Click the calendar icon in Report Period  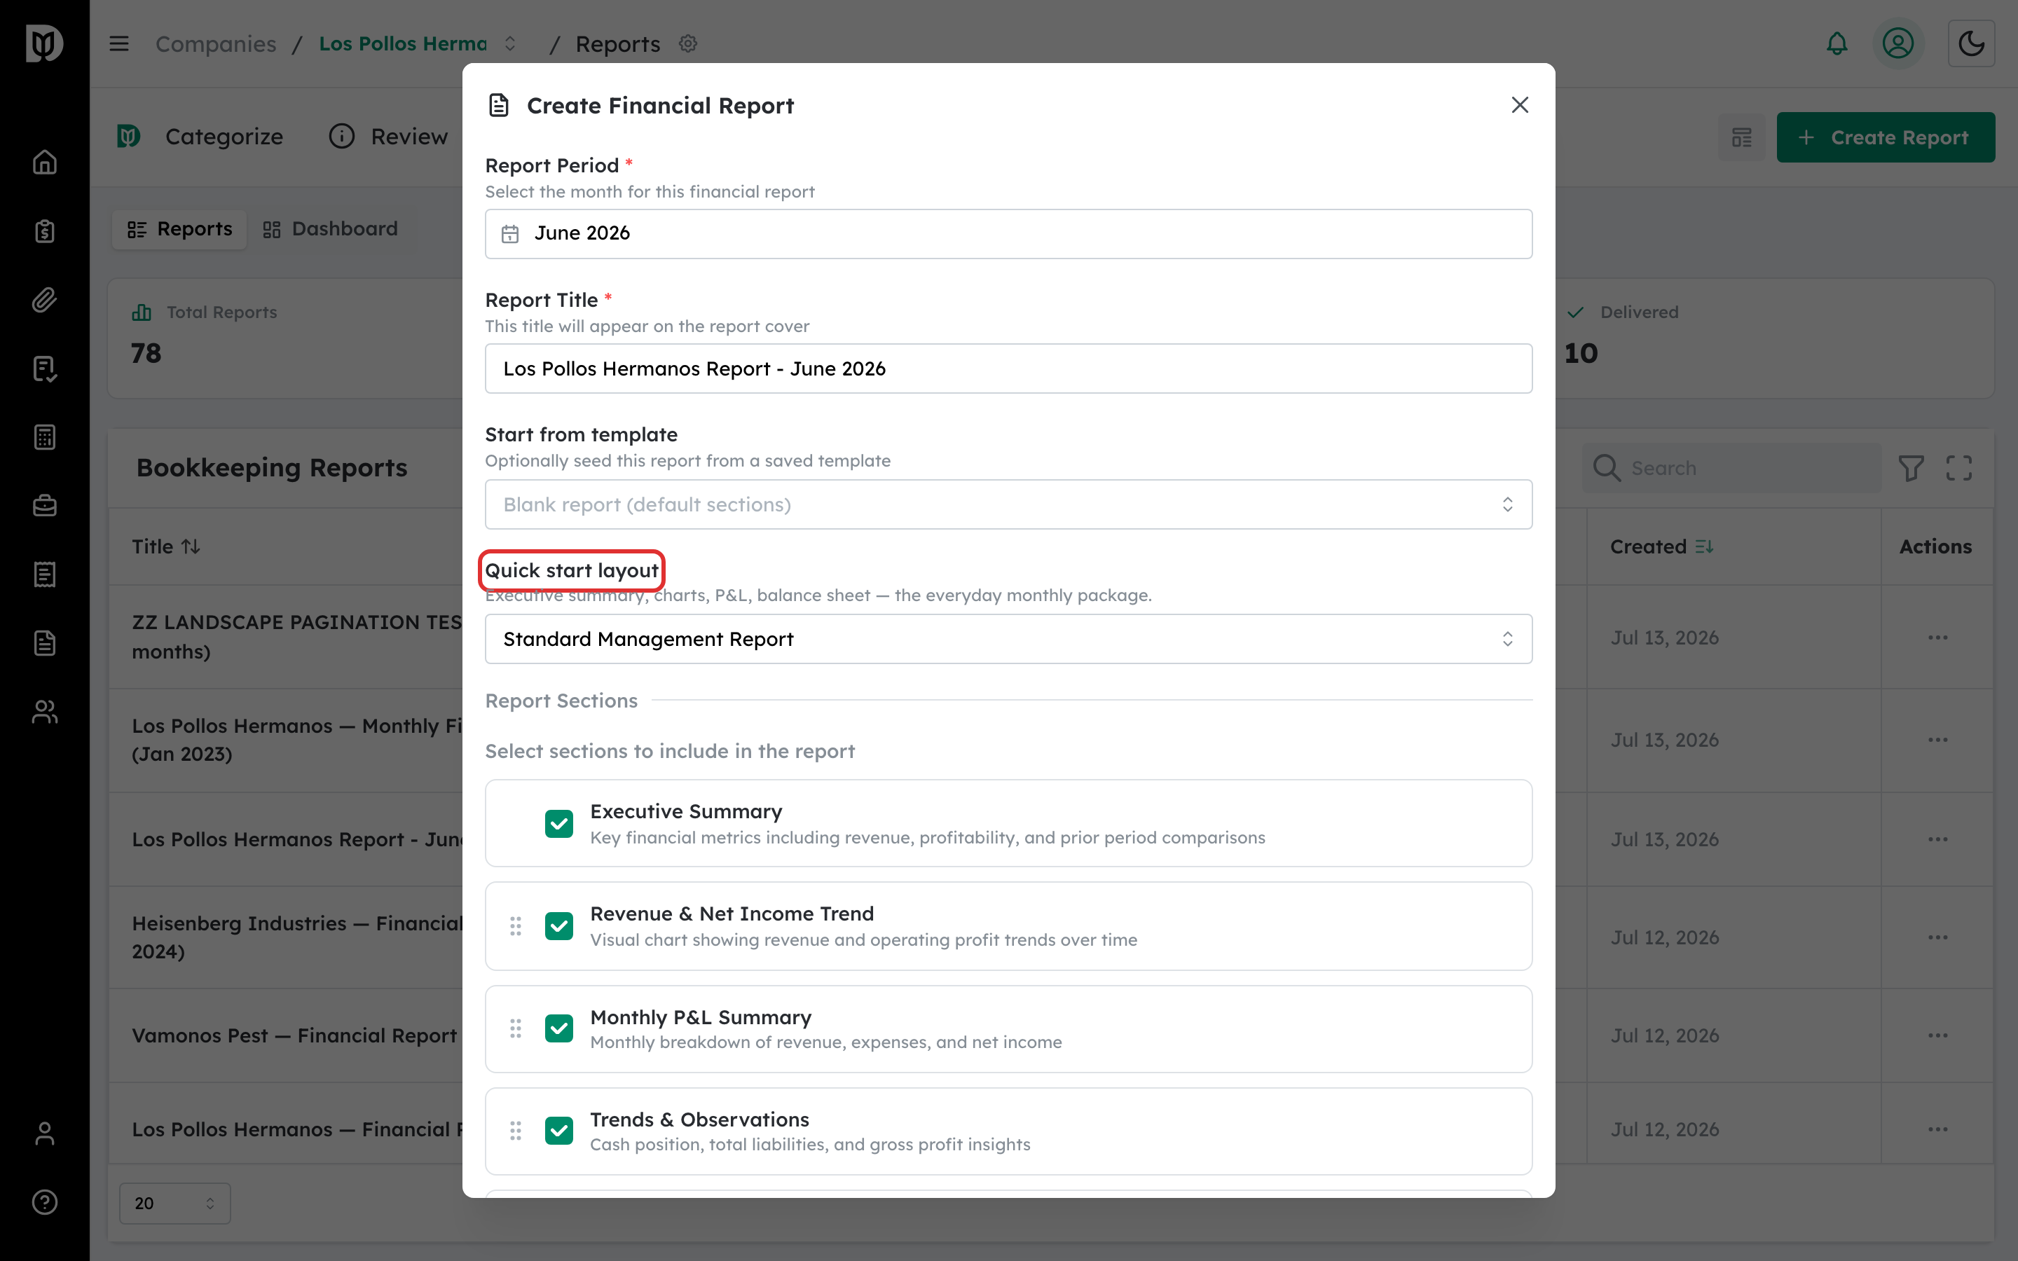(510, 233)
